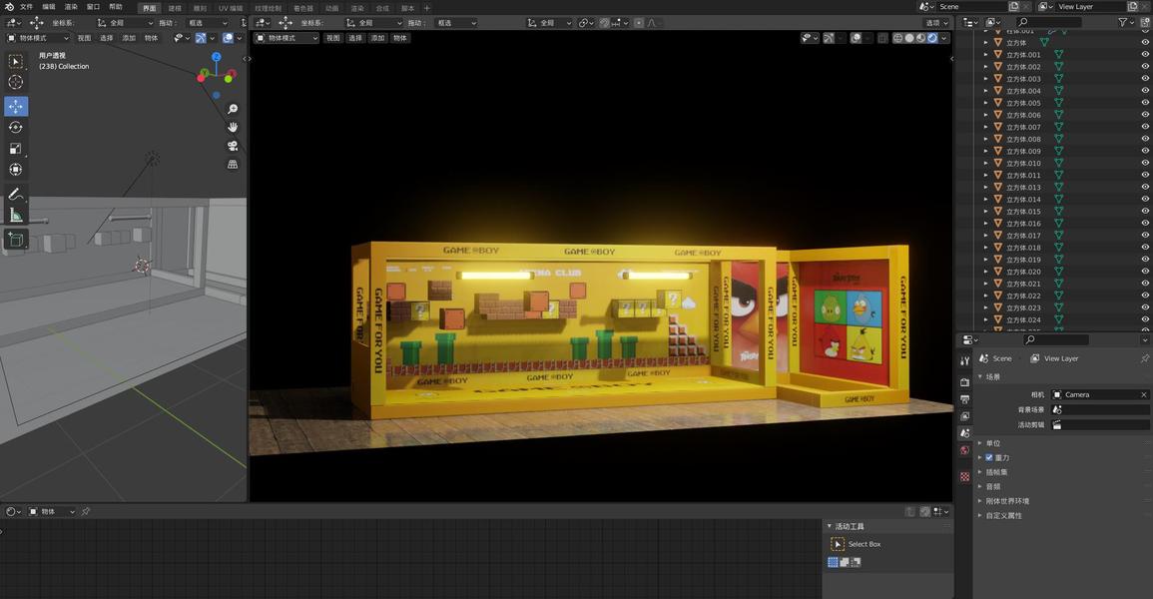Click the pan hand icon in left viewport
The width and height of the screenshot is (1153, 599).
click(x=233, y=127)
